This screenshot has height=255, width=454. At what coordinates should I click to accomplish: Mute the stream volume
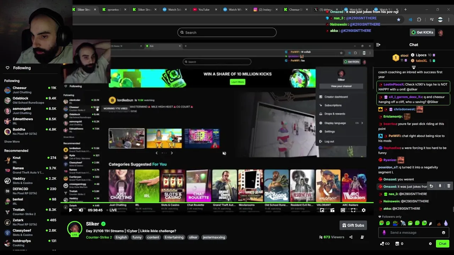[81, 210]
